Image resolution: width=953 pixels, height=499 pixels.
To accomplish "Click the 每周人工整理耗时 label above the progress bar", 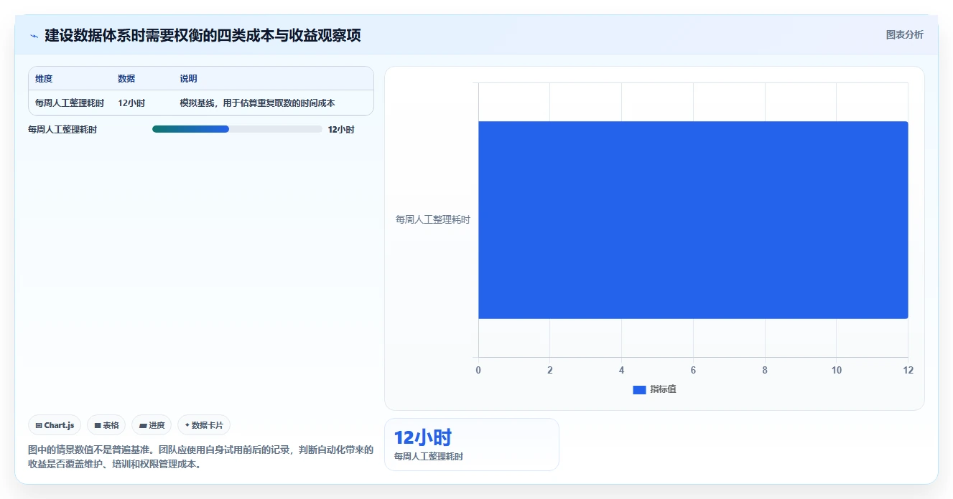I will 62,130.
